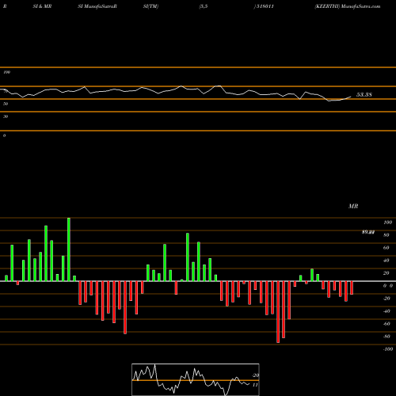Click the MR panel title label
The image size is (396, 396).
point(353,206)
